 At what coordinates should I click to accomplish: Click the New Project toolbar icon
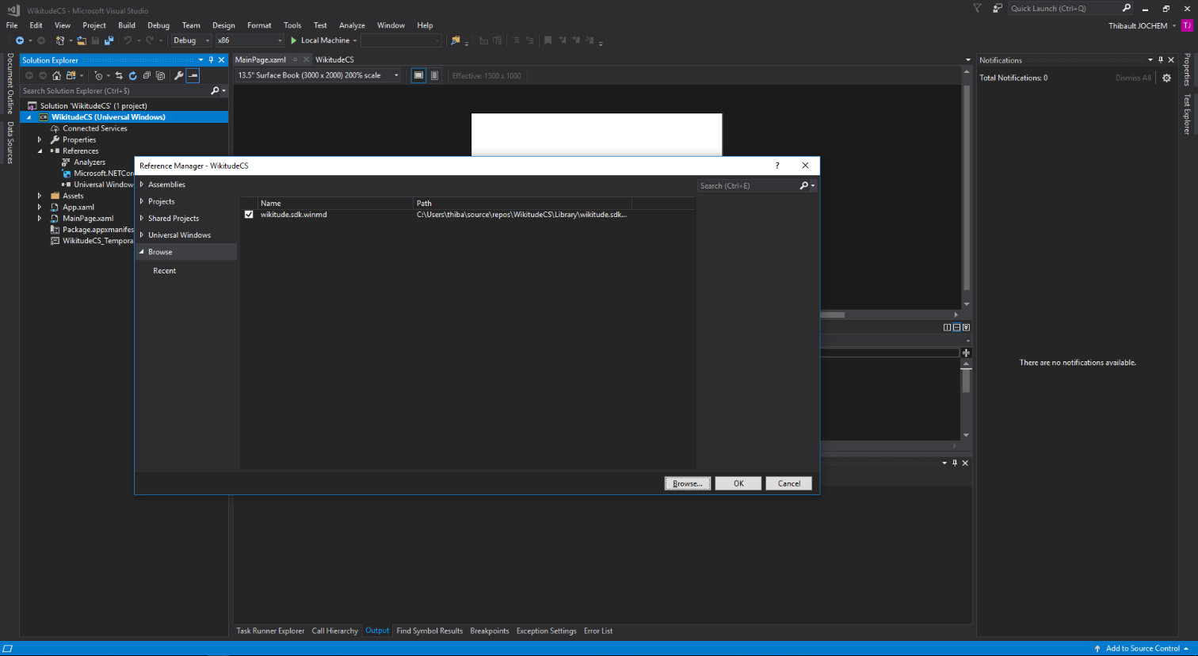[x=60, y=40]
